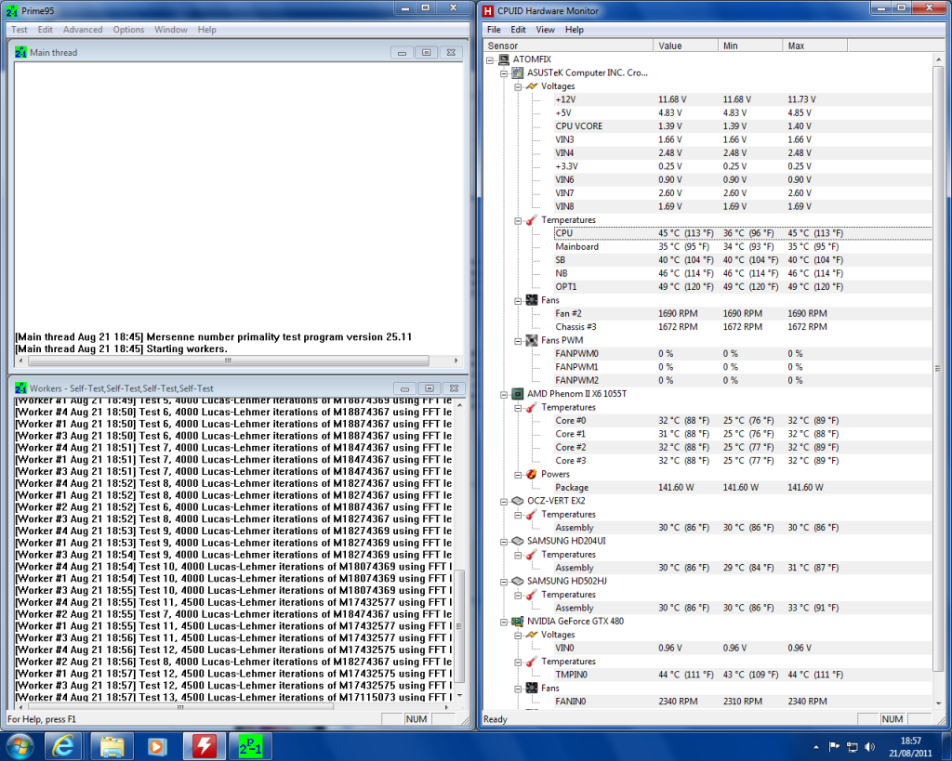Open the network icon in the system tray

[x=853, y=746]
